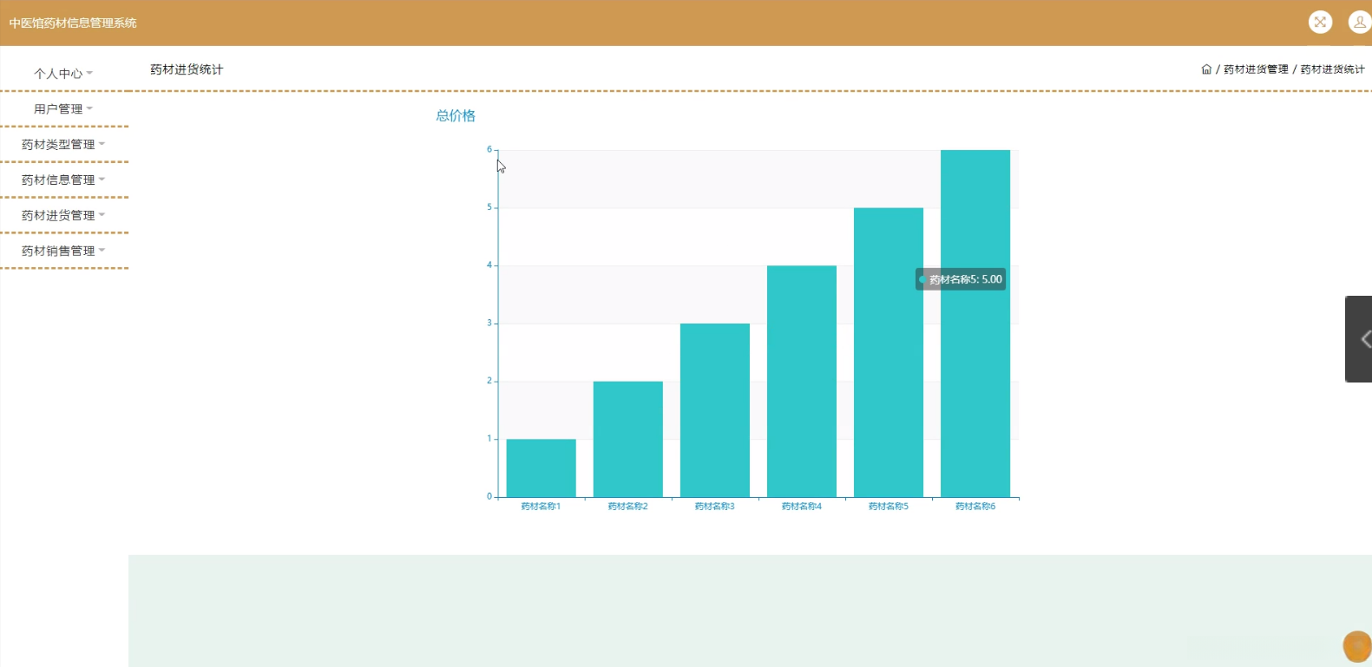Open the user avatar icon

(1359, 23)
